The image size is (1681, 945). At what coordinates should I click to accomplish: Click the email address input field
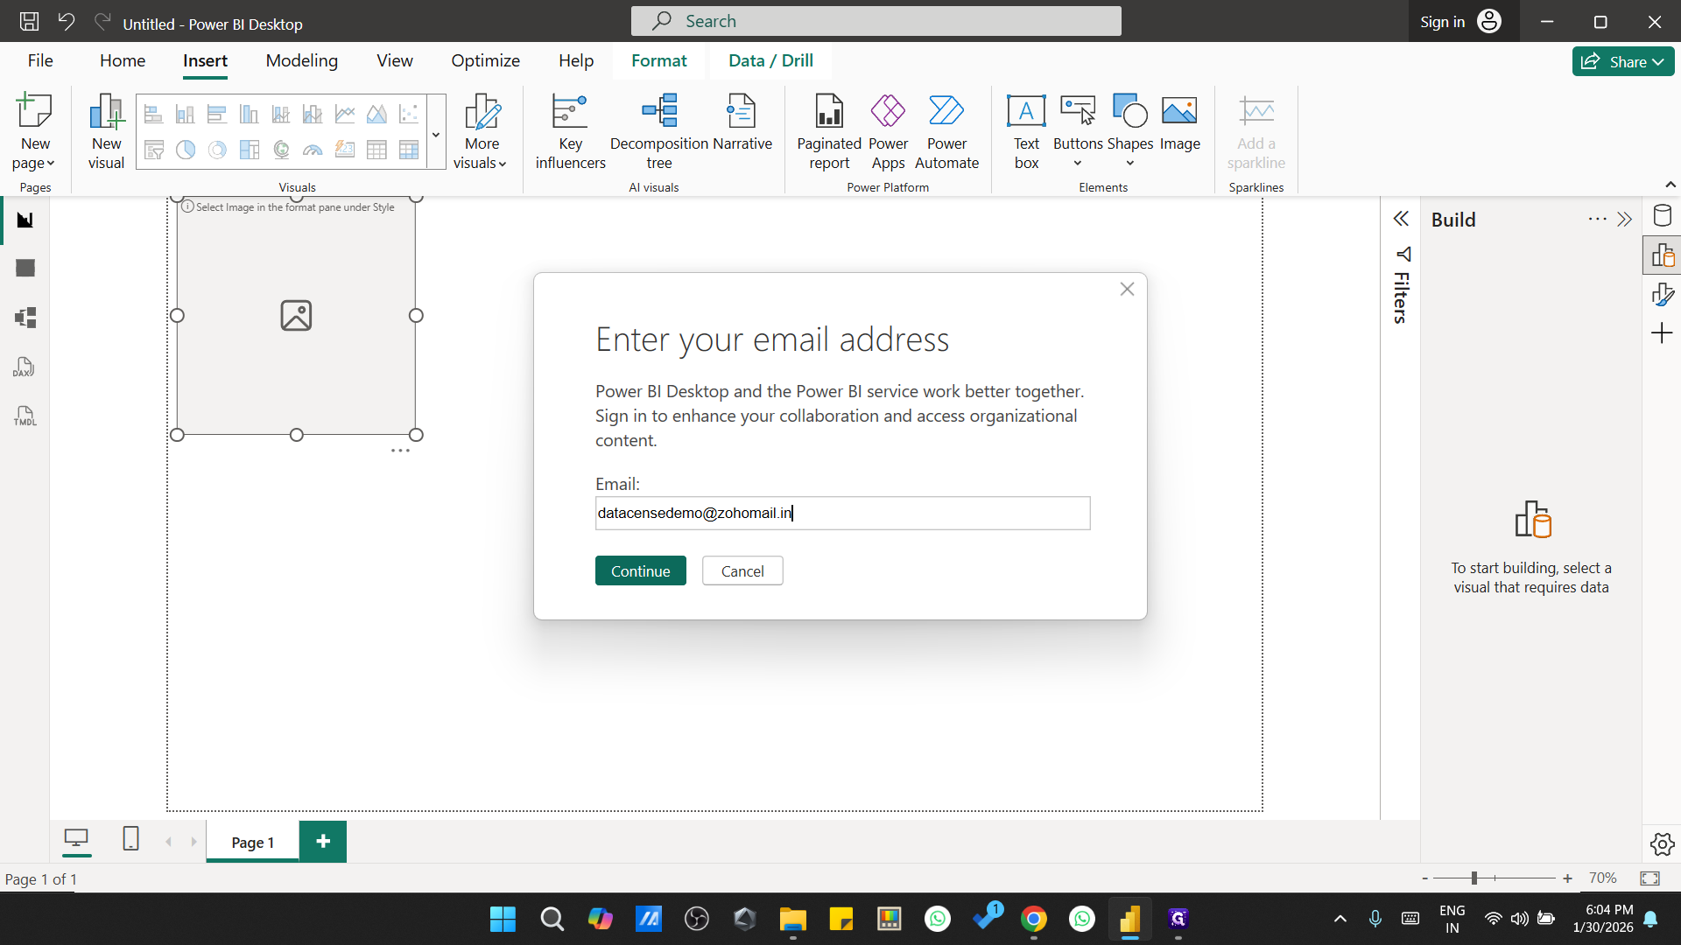click(x=842, y=513)
